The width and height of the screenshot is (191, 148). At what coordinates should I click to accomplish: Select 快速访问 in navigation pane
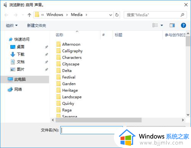point(19,39)
